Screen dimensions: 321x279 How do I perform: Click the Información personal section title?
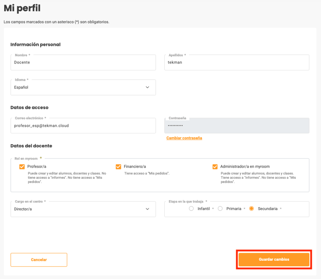tap(35, 44)
